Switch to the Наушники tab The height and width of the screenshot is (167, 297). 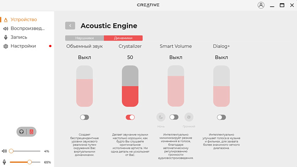pyautogui.click(x=84, y=38)
